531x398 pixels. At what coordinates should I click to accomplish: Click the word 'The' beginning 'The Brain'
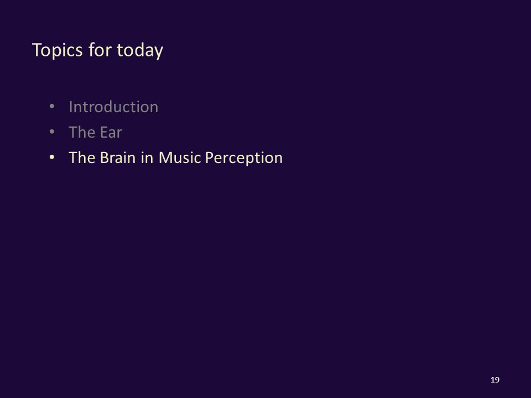tap(82, 158)
